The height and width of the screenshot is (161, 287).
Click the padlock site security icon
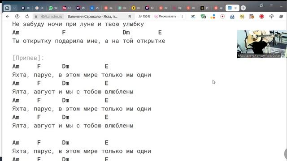pyautogui.click(x=36, y=17)
